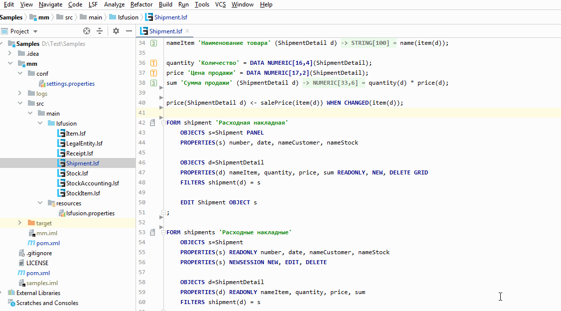Open the Navigate menu

click(50, 4)
